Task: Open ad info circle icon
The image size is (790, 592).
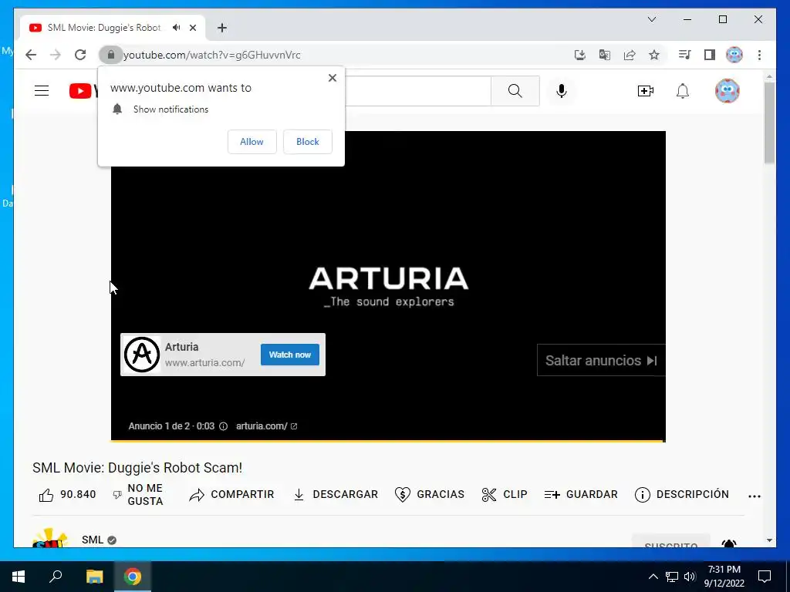Action: click(x=223, y=426)
